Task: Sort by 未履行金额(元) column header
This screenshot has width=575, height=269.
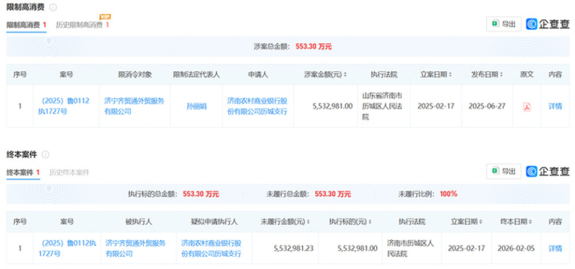Action: point(285,222)
